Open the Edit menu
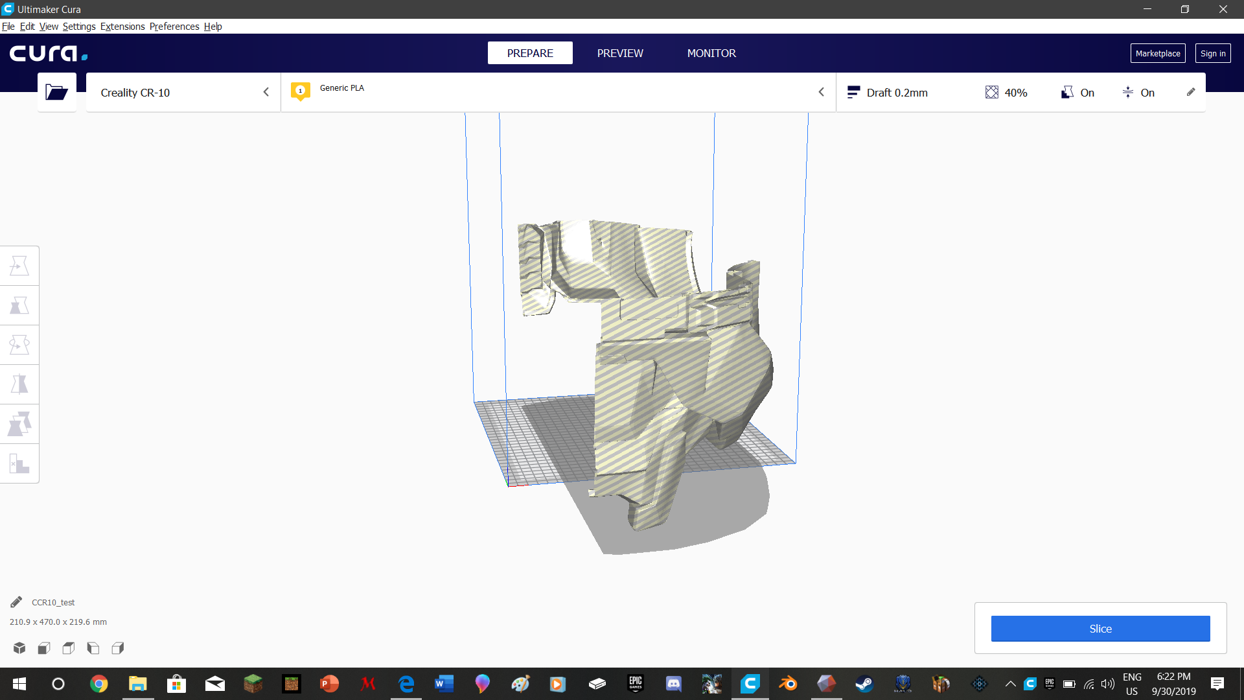 [x=27, y=26]
